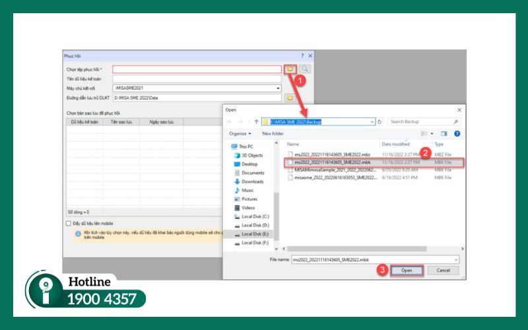Viewport: 528px width, 330px height.
Task: Click Ngày sao lưu column header
Action: click(161, 122)
